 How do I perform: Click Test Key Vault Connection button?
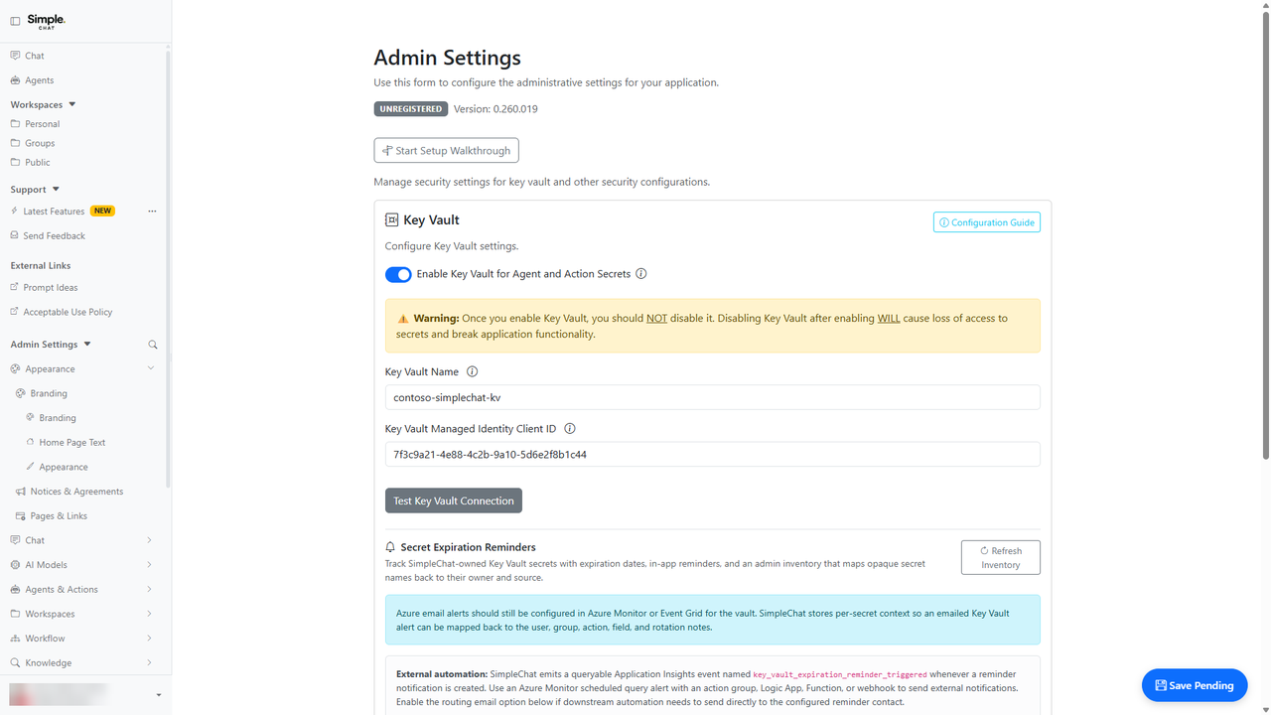point(454,500)
